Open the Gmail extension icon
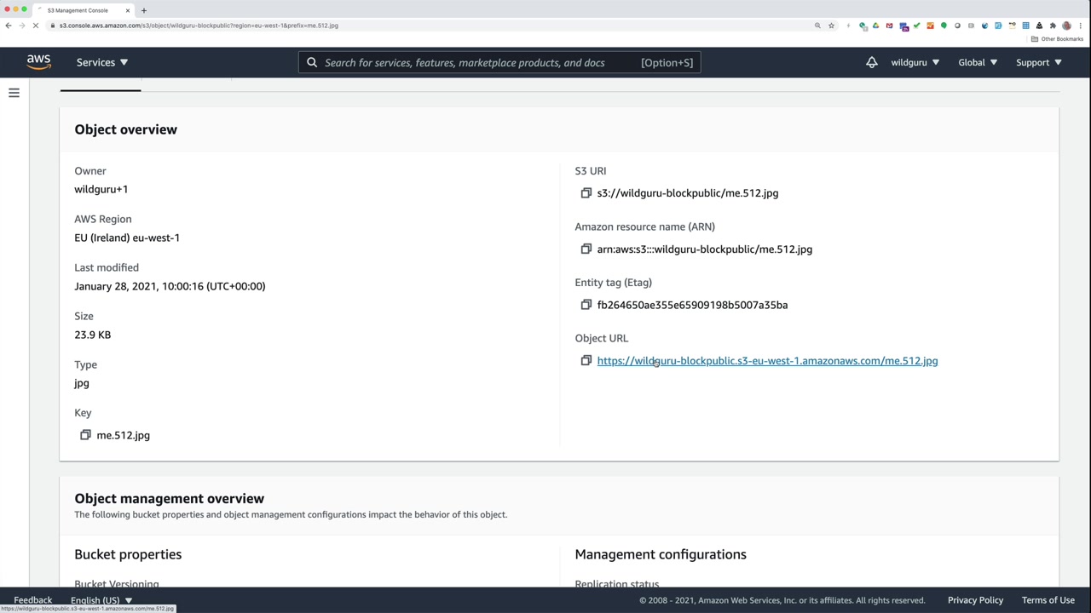Image resolution: width=1091 pixels, height=613 pixels. [889, 26]
